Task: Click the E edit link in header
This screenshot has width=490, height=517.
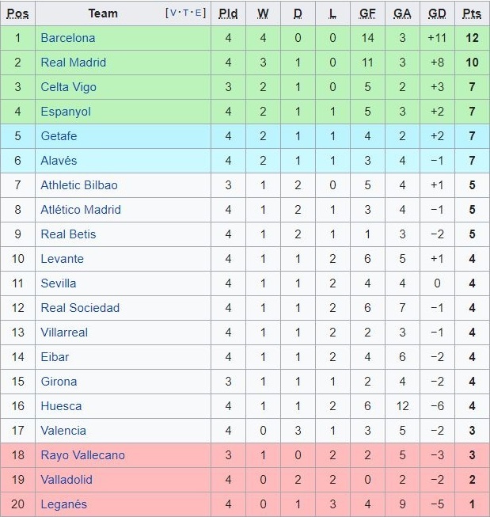Action: pos(199,13)
